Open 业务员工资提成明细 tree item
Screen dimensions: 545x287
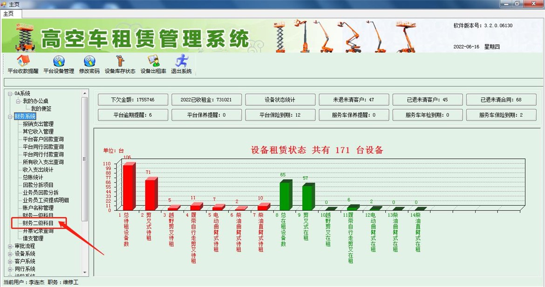pos(46,200)
